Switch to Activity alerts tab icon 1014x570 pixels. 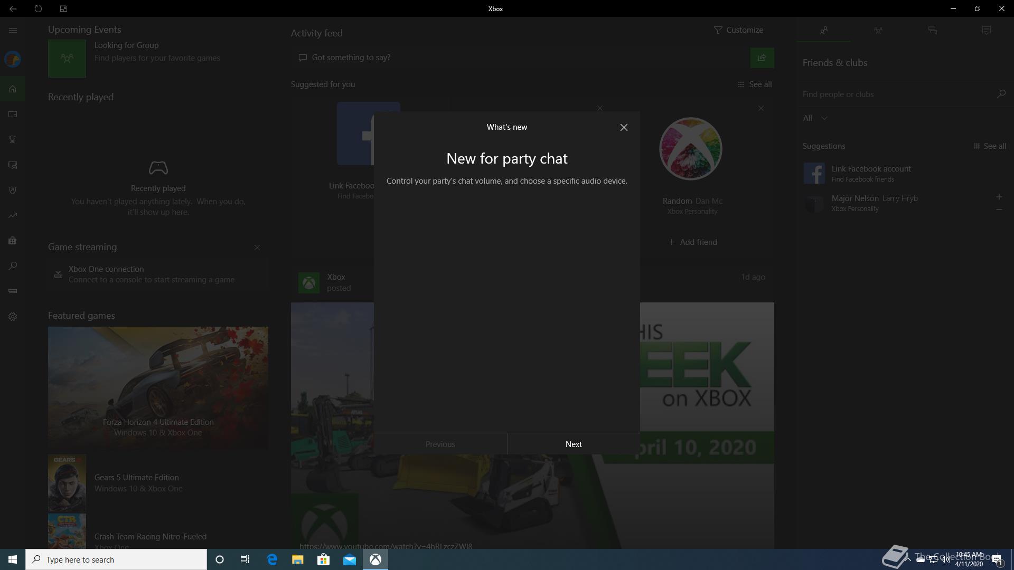coord(986,31)
